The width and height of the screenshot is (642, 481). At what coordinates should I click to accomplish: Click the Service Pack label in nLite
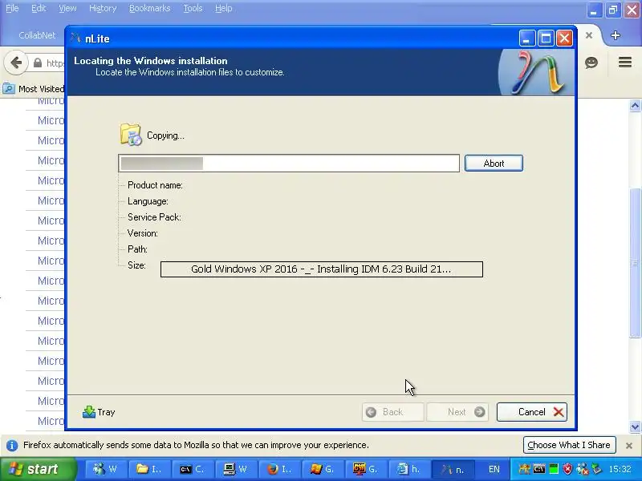point(154,217)
